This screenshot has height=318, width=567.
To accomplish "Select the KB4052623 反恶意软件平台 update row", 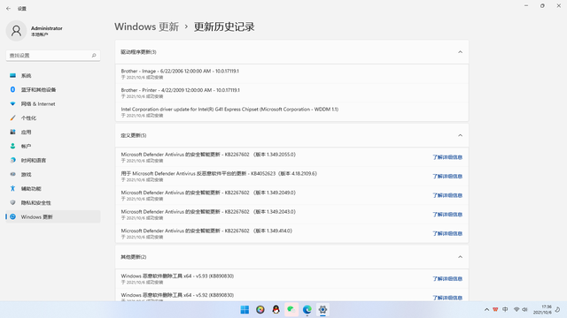I will pyautogui.click(x=291, y=177).
